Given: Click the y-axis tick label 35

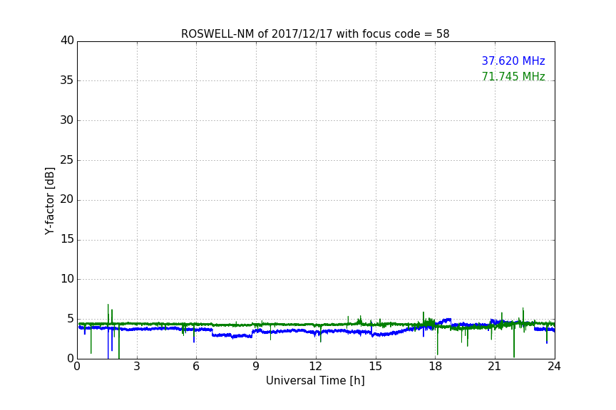Looking at the screenshot, I should (67, 80).
